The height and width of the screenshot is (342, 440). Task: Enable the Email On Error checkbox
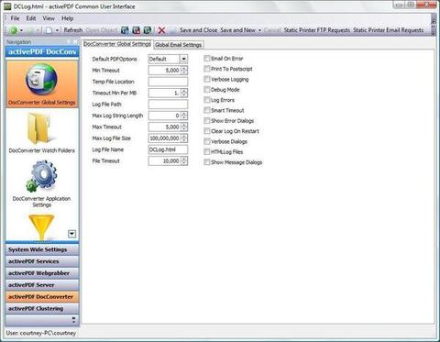(207, 59)
